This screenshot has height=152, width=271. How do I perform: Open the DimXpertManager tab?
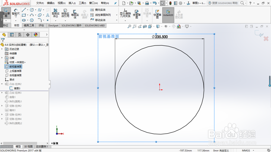point(28,35)
